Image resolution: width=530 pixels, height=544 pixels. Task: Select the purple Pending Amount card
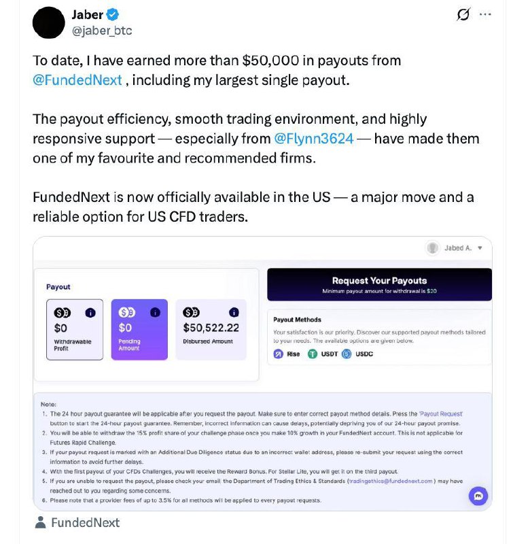click(x=138, y=329)
